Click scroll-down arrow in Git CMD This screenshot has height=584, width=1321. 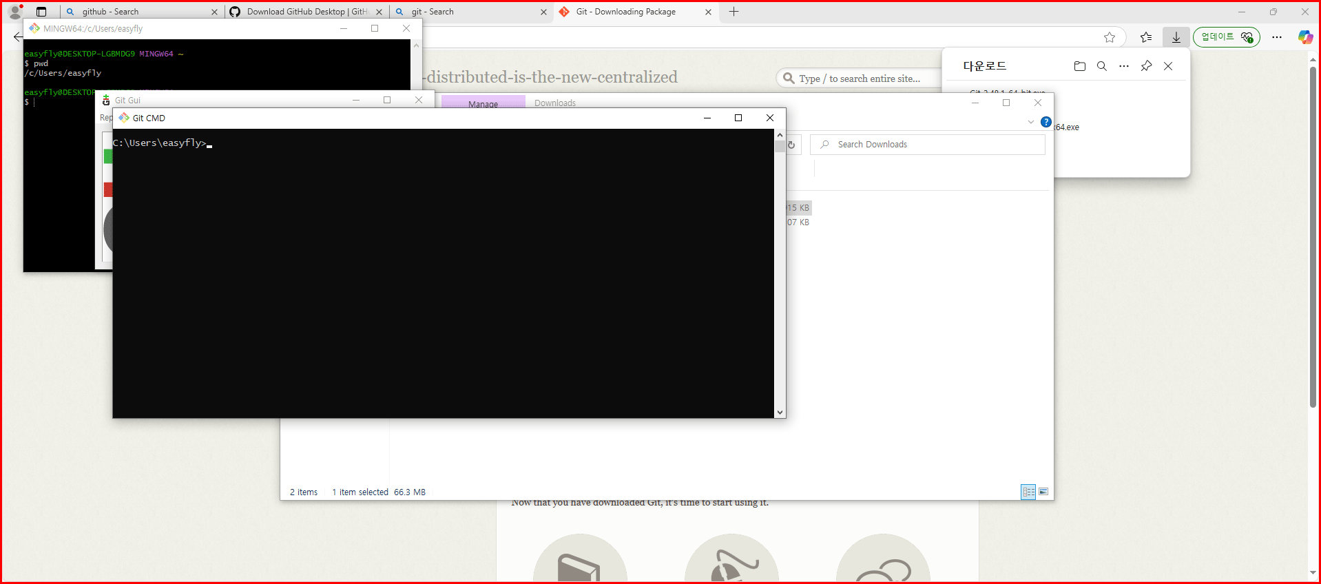(x=780, y=413)
